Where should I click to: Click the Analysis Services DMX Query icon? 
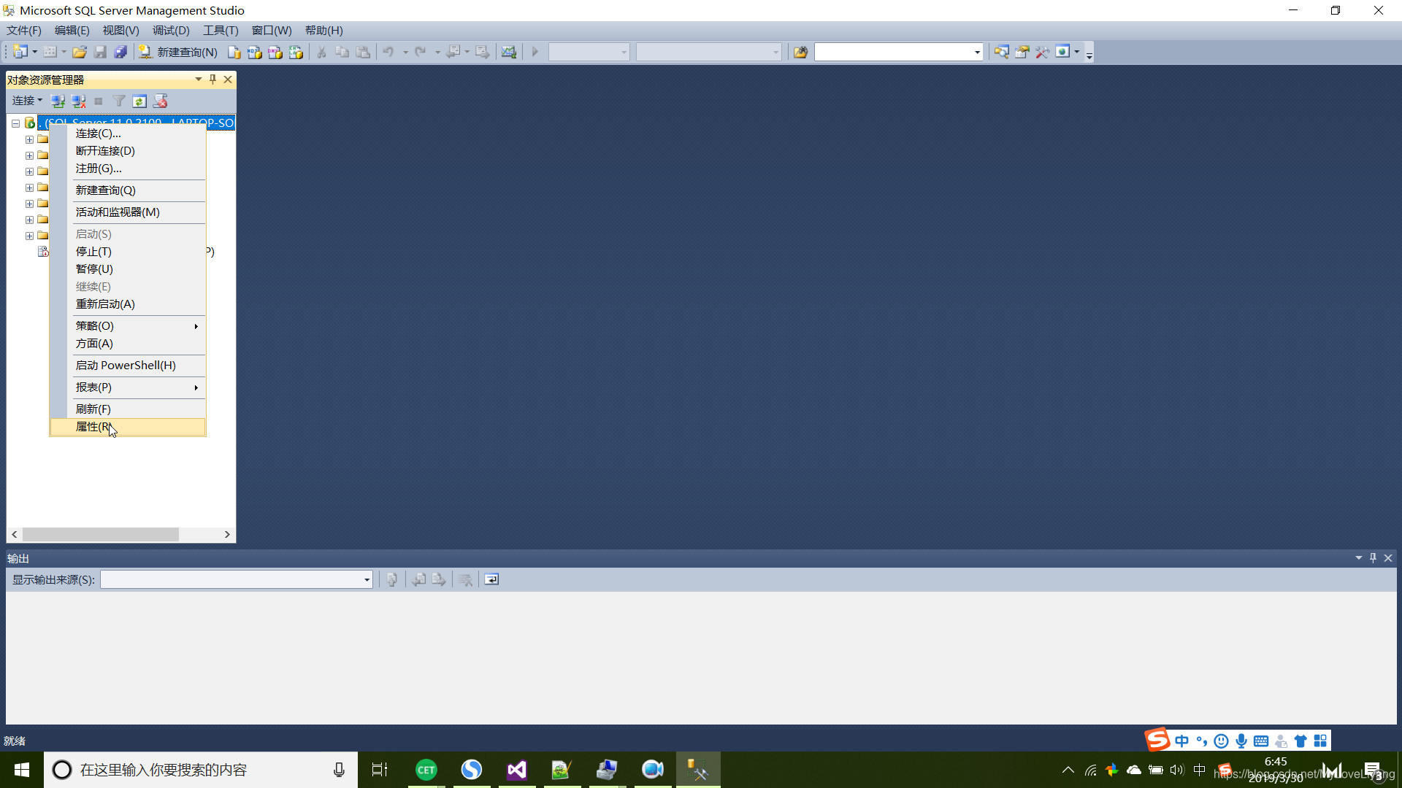(275, 52)
